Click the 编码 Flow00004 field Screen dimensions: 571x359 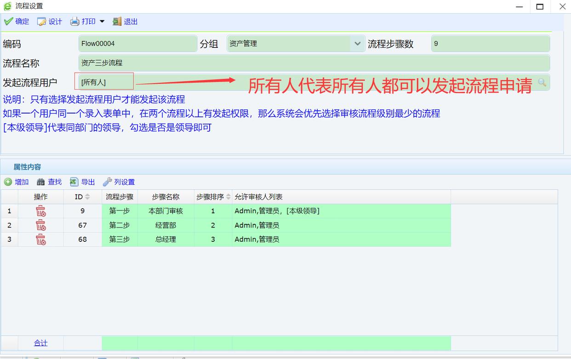coord(137,44)
